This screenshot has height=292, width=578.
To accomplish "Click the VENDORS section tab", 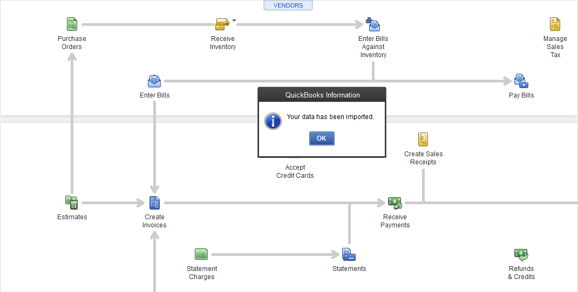I will [288, 5].
